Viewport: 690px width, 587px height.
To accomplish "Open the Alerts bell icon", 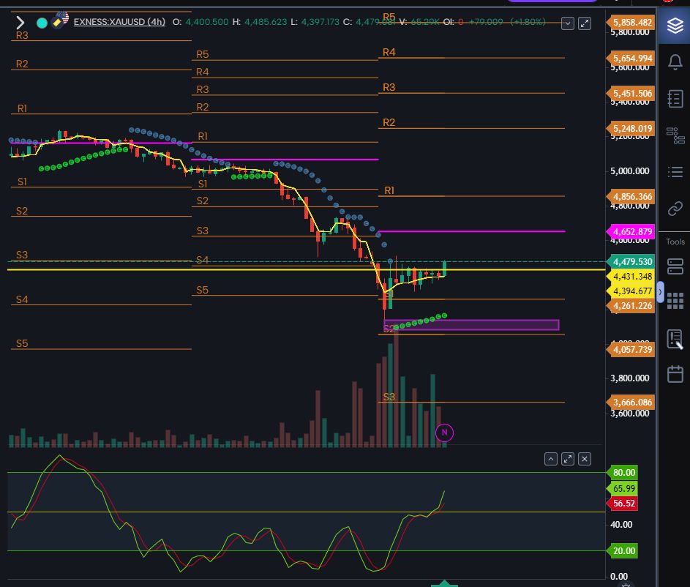I will coord(675,62).
